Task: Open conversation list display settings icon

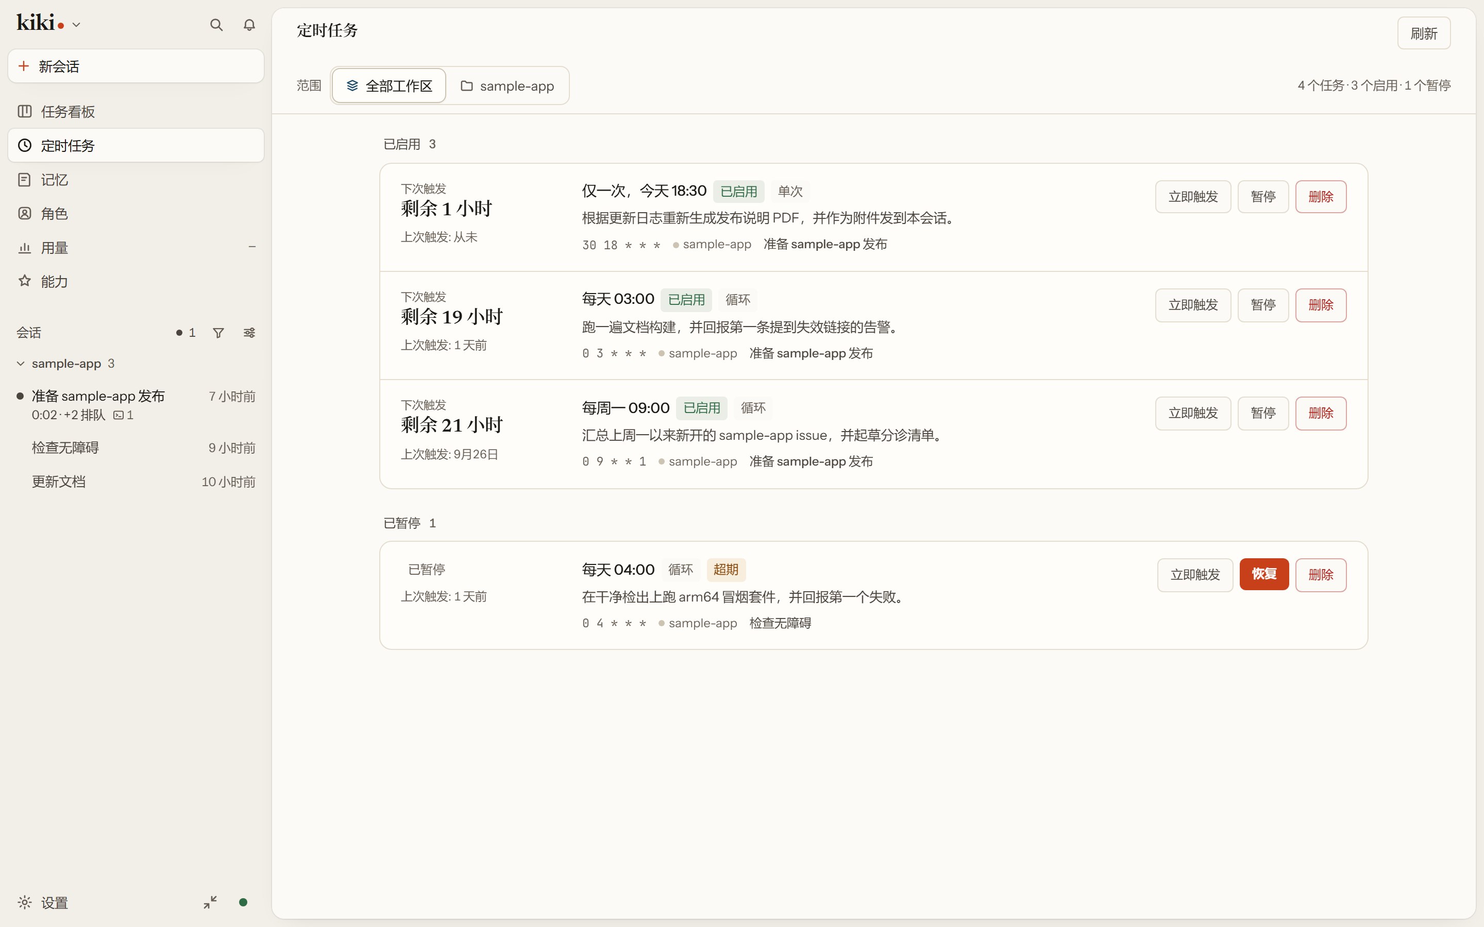Action: click(249, 333)
